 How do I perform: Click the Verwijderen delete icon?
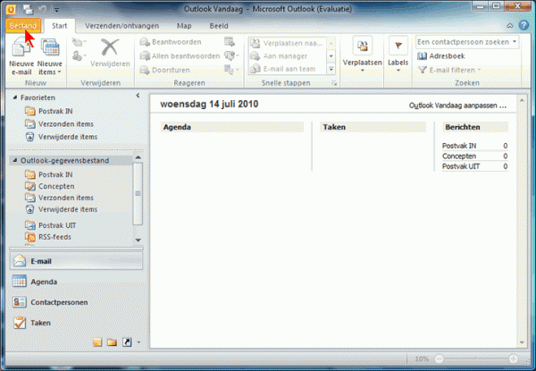click(110, 52)
